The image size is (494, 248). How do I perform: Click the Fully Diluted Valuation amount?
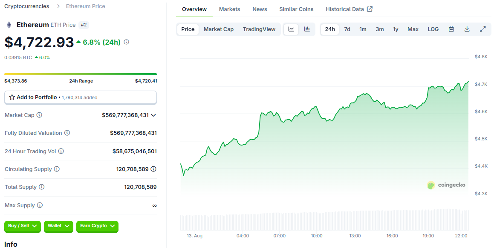coord(133,133)
